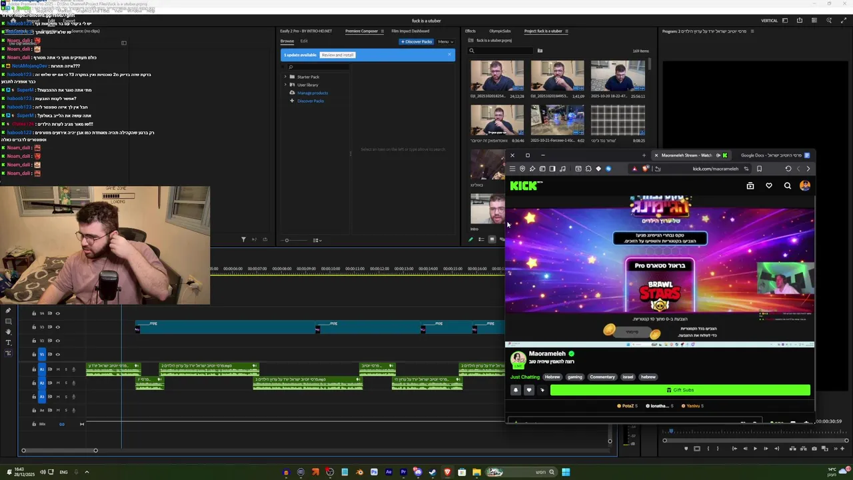Click Program monitor play button
Viewport: 853px width, 480px height.
755,449
